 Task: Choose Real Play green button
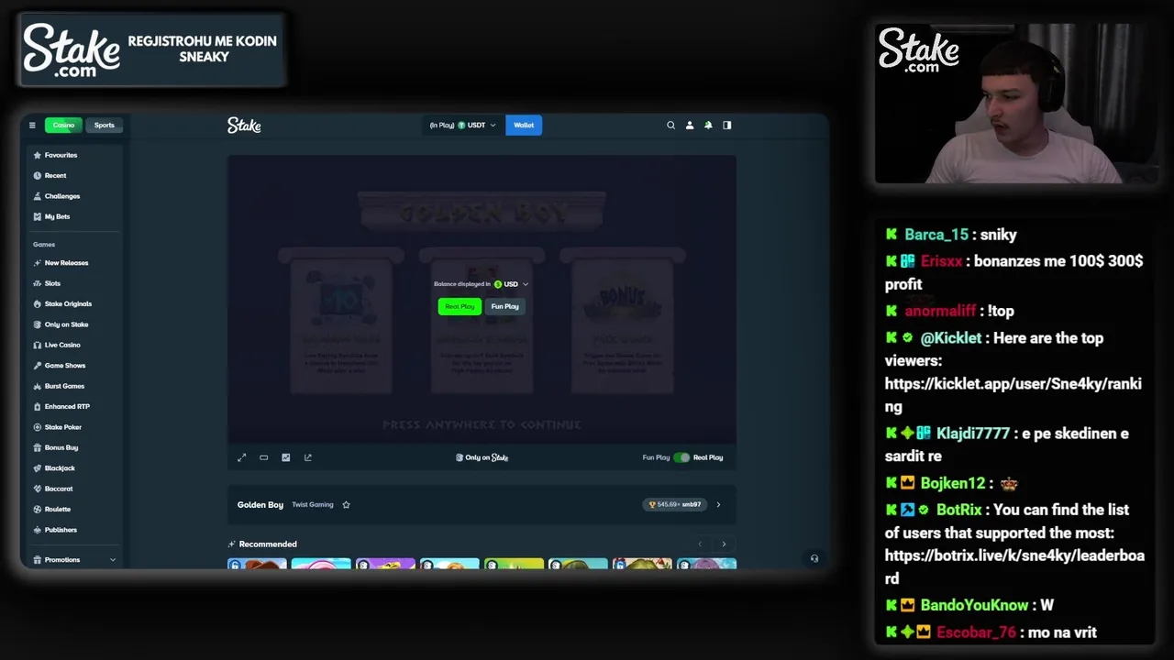point(460,306)
